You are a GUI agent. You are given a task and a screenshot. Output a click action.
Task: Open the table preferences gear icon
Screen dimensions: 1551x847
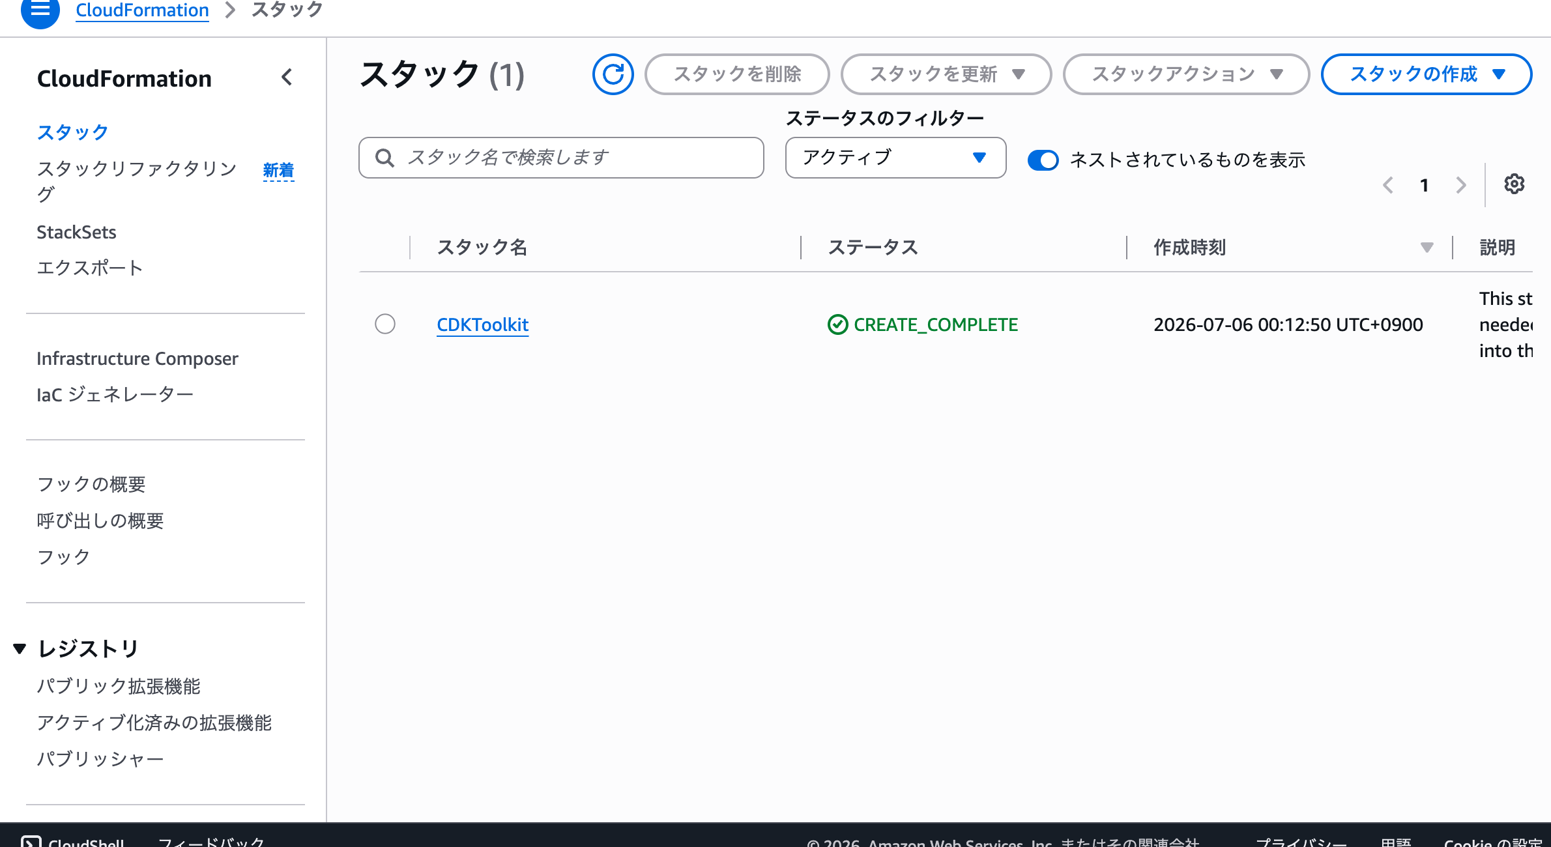tap(1514, 184)
